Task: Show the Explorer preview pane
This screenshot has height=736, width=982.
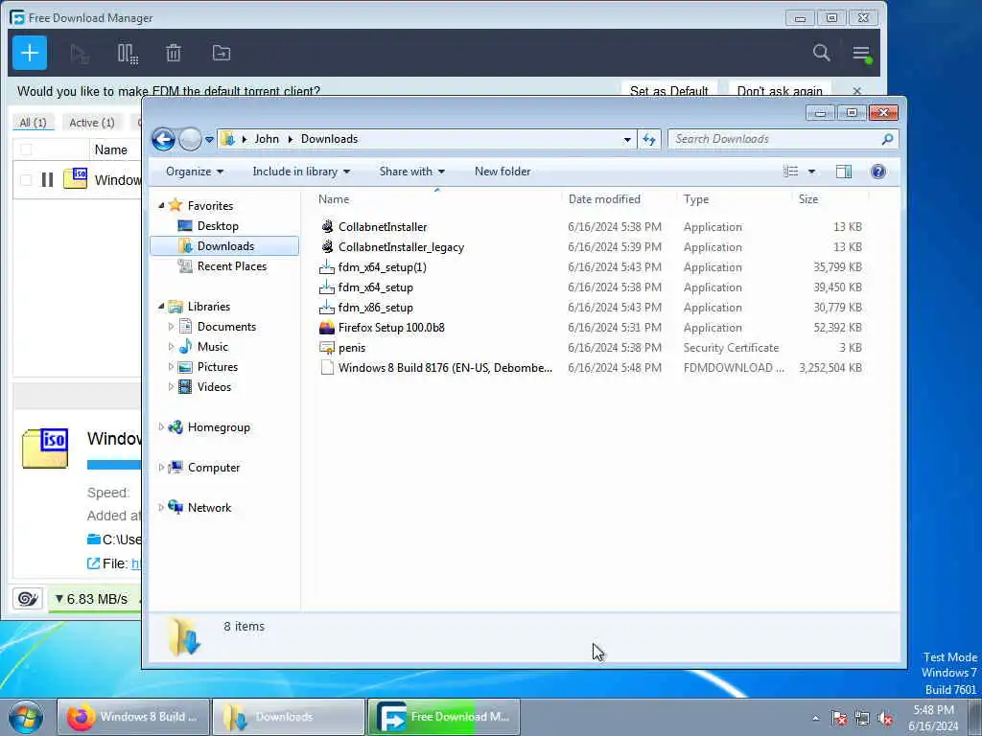Action: pos(844,172)
